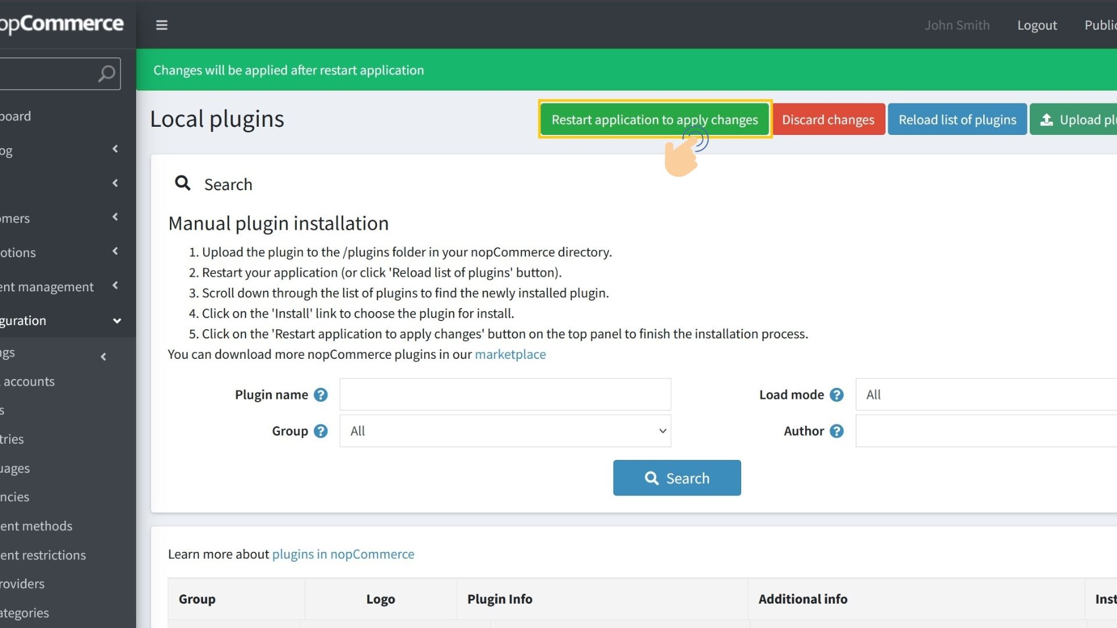Image resolution: width=1117 pixels, height=628 pixels.
Task: Click the Author input field
Action: point(986,431)
